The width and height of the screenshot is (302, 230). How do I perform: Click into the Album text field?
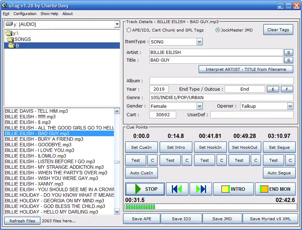coord(221,81)
